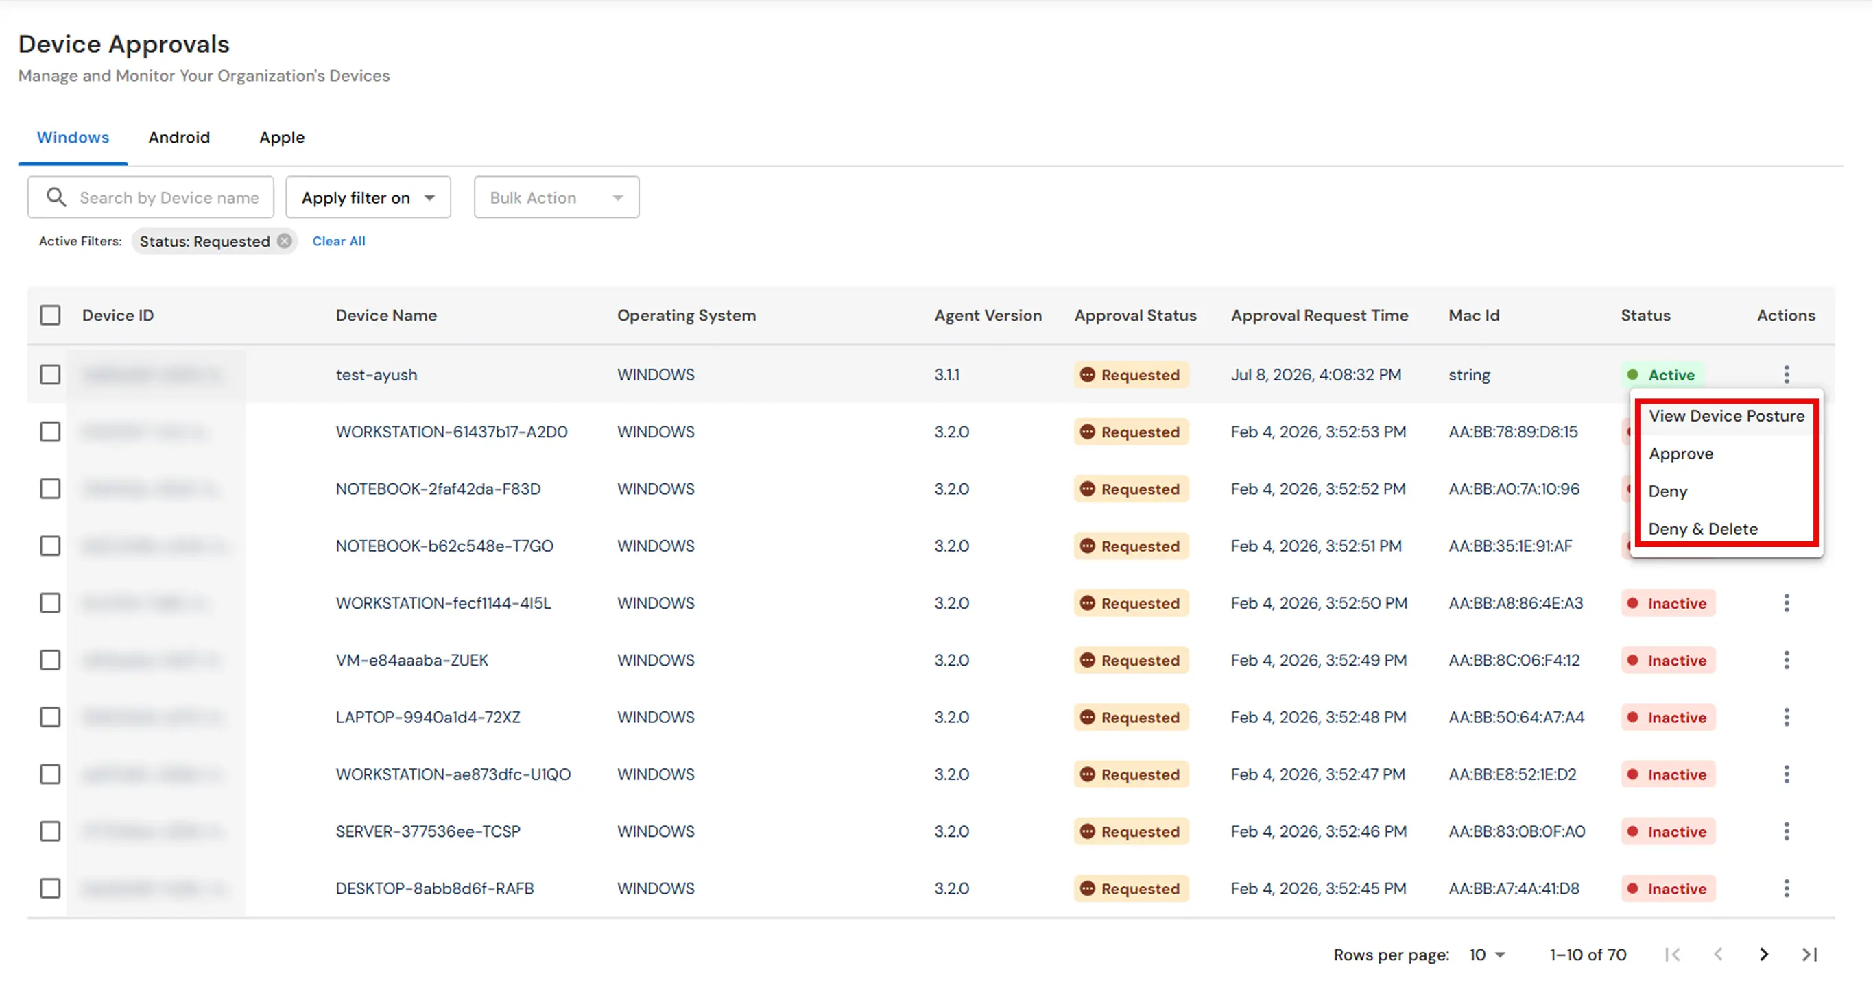This screenshot has height=989, width=1873.
Task: Check the SERVER-377536ee-TCSP checkbox
Action: (50, 831)
